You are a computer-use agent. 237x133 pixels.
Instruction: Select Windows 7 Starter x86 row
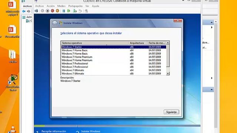[x=114, y=47]
